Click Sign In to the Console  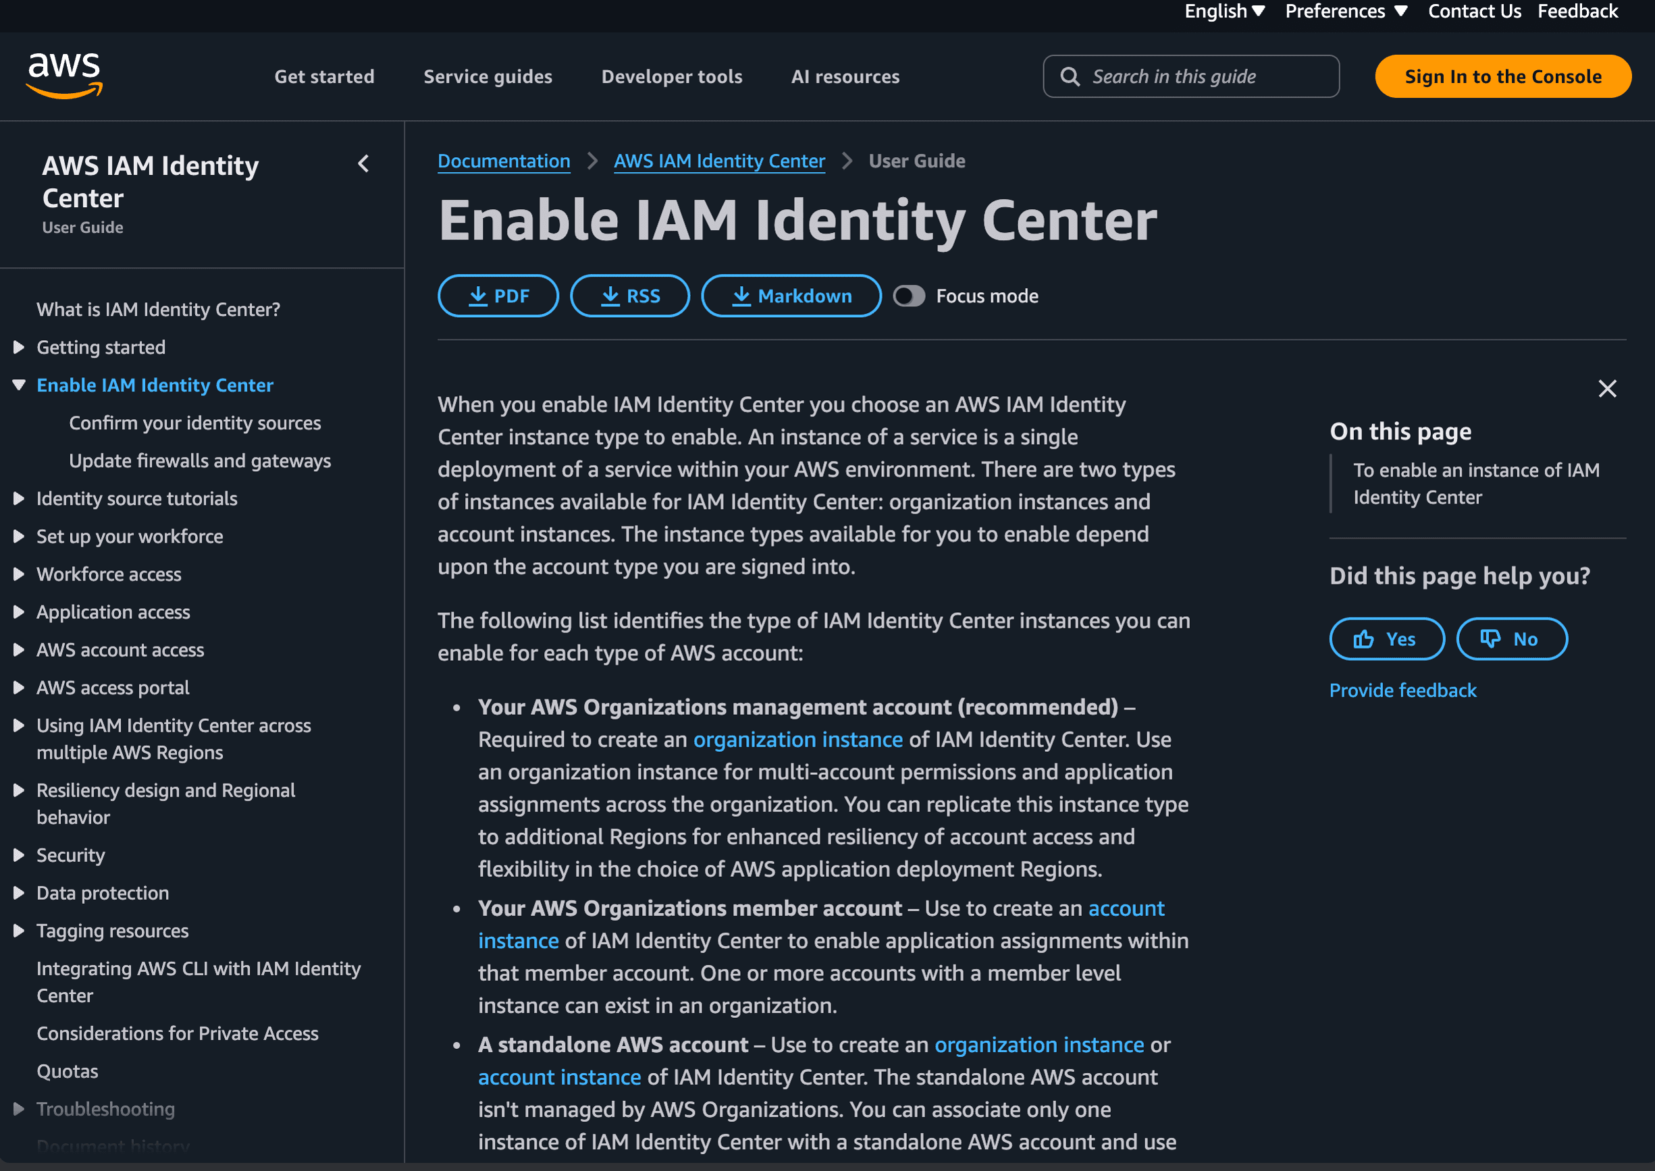pyautogui.click(x=1503, y=76)
